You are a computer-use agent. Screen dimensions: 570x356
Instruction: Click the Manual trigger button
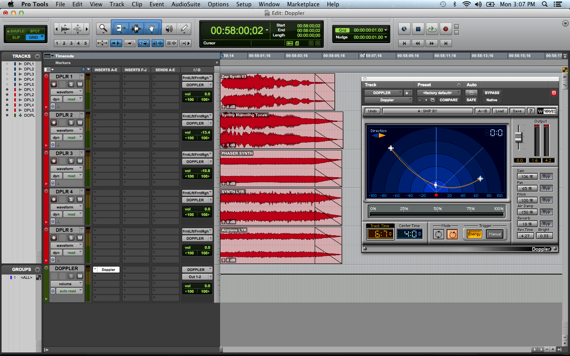(495, 234)
